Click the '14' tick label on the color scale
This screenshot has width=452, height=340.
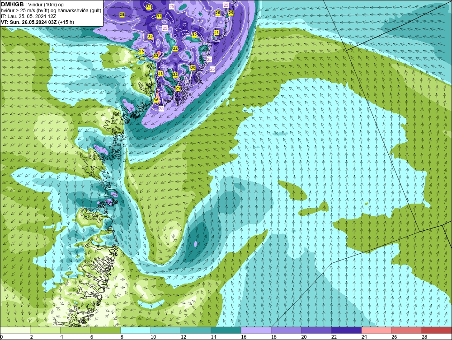pos(214,337)
